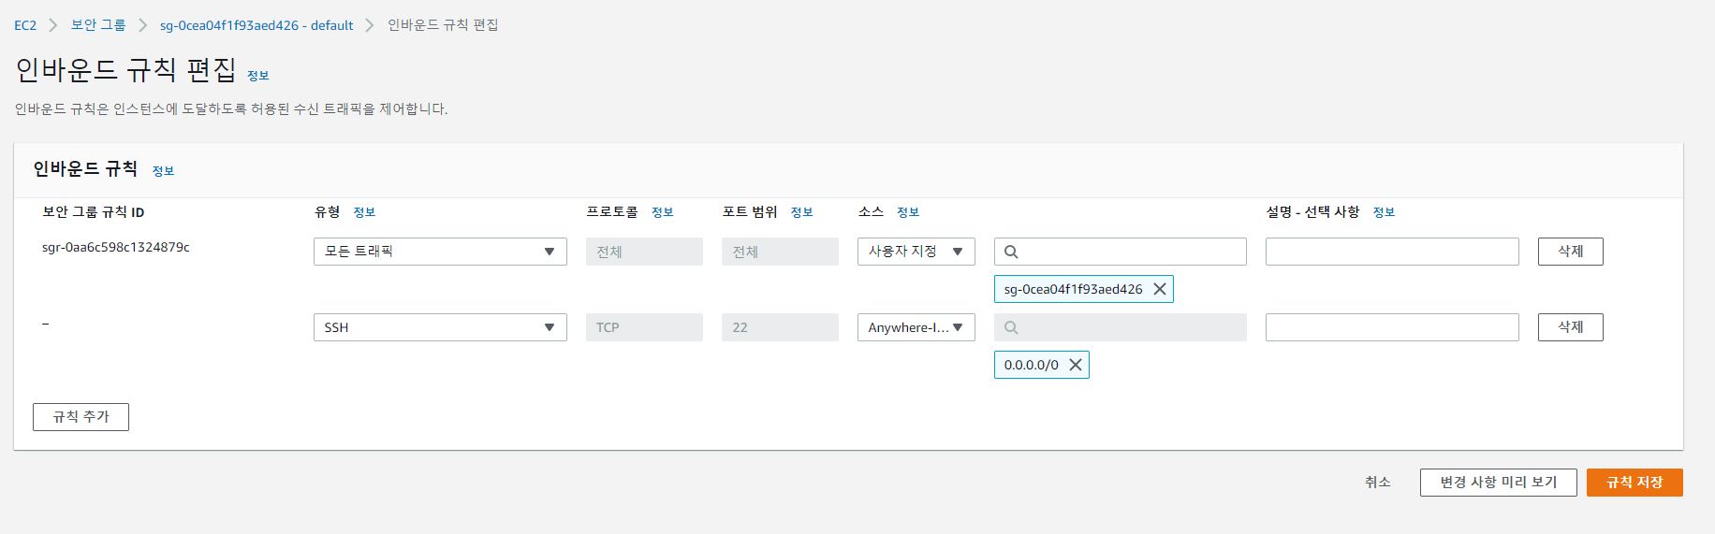Open sg-0cea04f1f93aed426 - default breadcrumb link
The image size is (1715, 534).
pyautogui.click(x=257, y=25)
